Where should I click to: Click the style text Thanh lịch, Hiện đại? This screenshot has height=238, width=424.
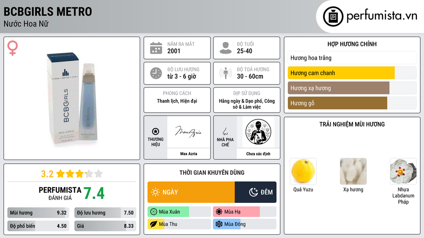click(177, 101)
